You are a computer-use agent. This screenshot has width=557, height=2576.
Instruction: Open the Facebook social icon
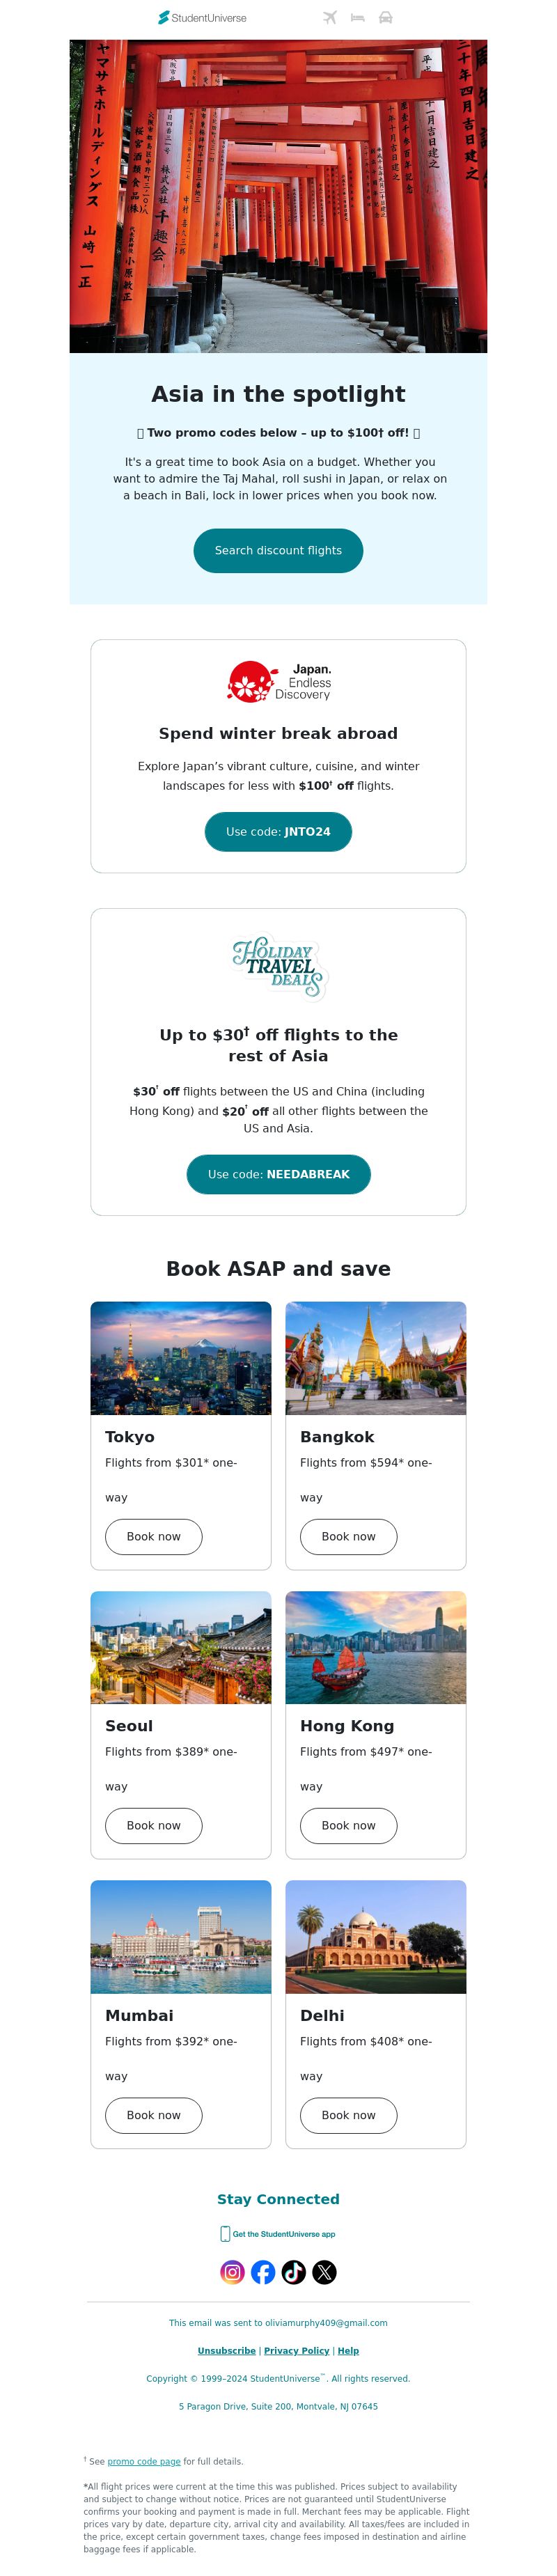tap(263, 2271)
